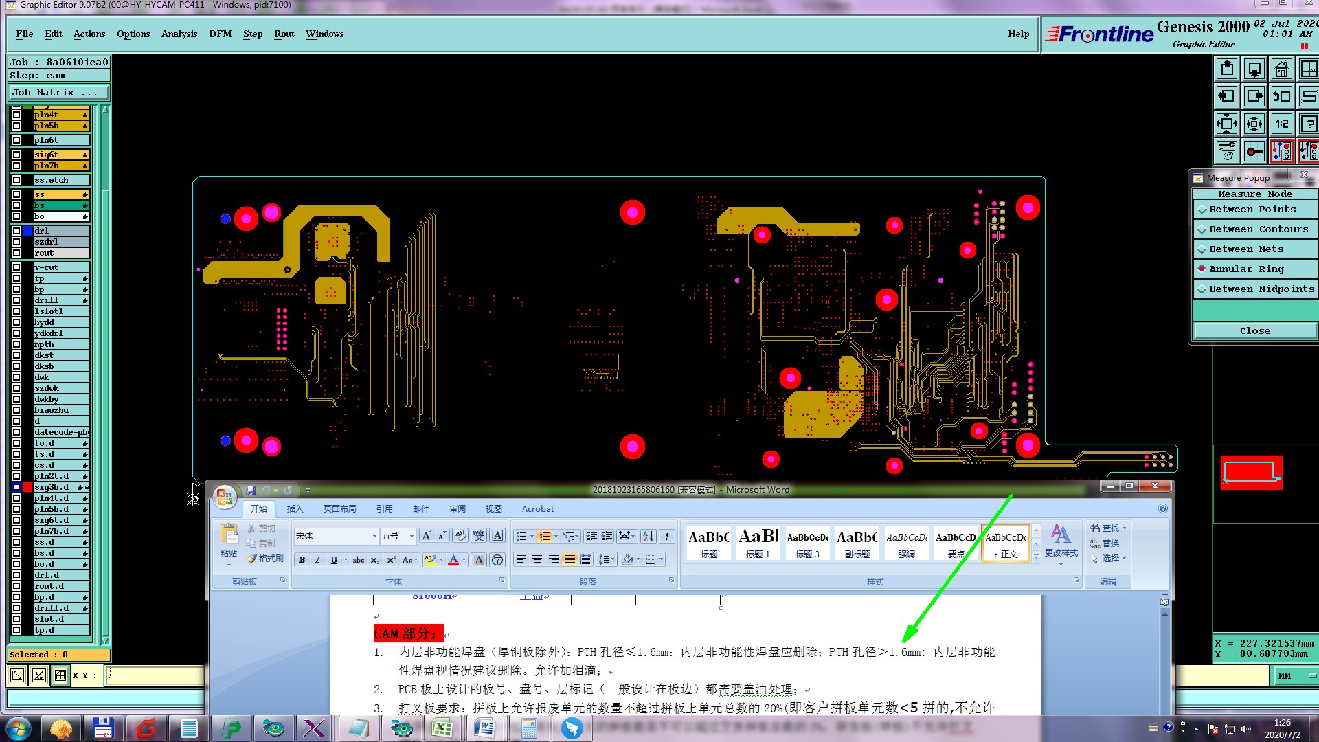Click the question mark help icon
Viewport: 1319px width, 742px height.
(x=1309, y=124)
